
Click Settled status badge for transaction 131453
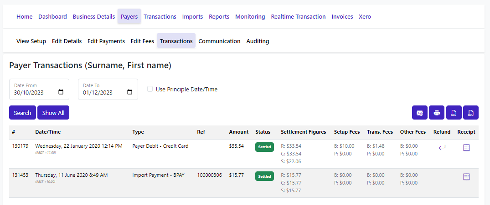click(264, 176)
